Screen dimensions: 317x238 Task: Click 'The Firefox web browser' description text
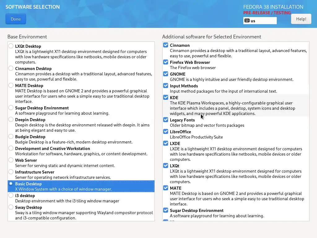pos(193,68)
